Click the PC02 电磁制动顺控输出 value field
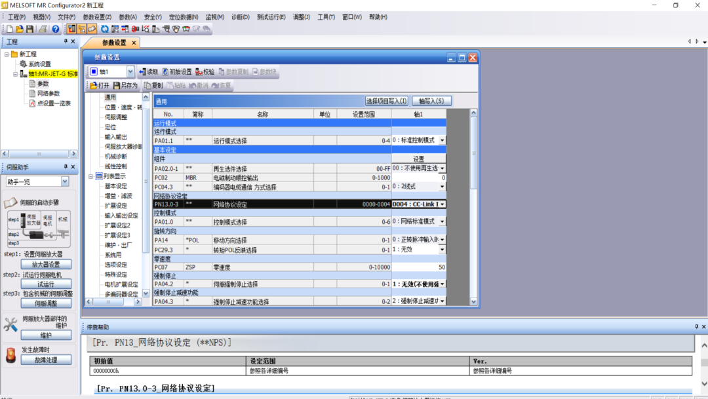The height and width of the screenshot is (399, 708). tap(418, 178)
